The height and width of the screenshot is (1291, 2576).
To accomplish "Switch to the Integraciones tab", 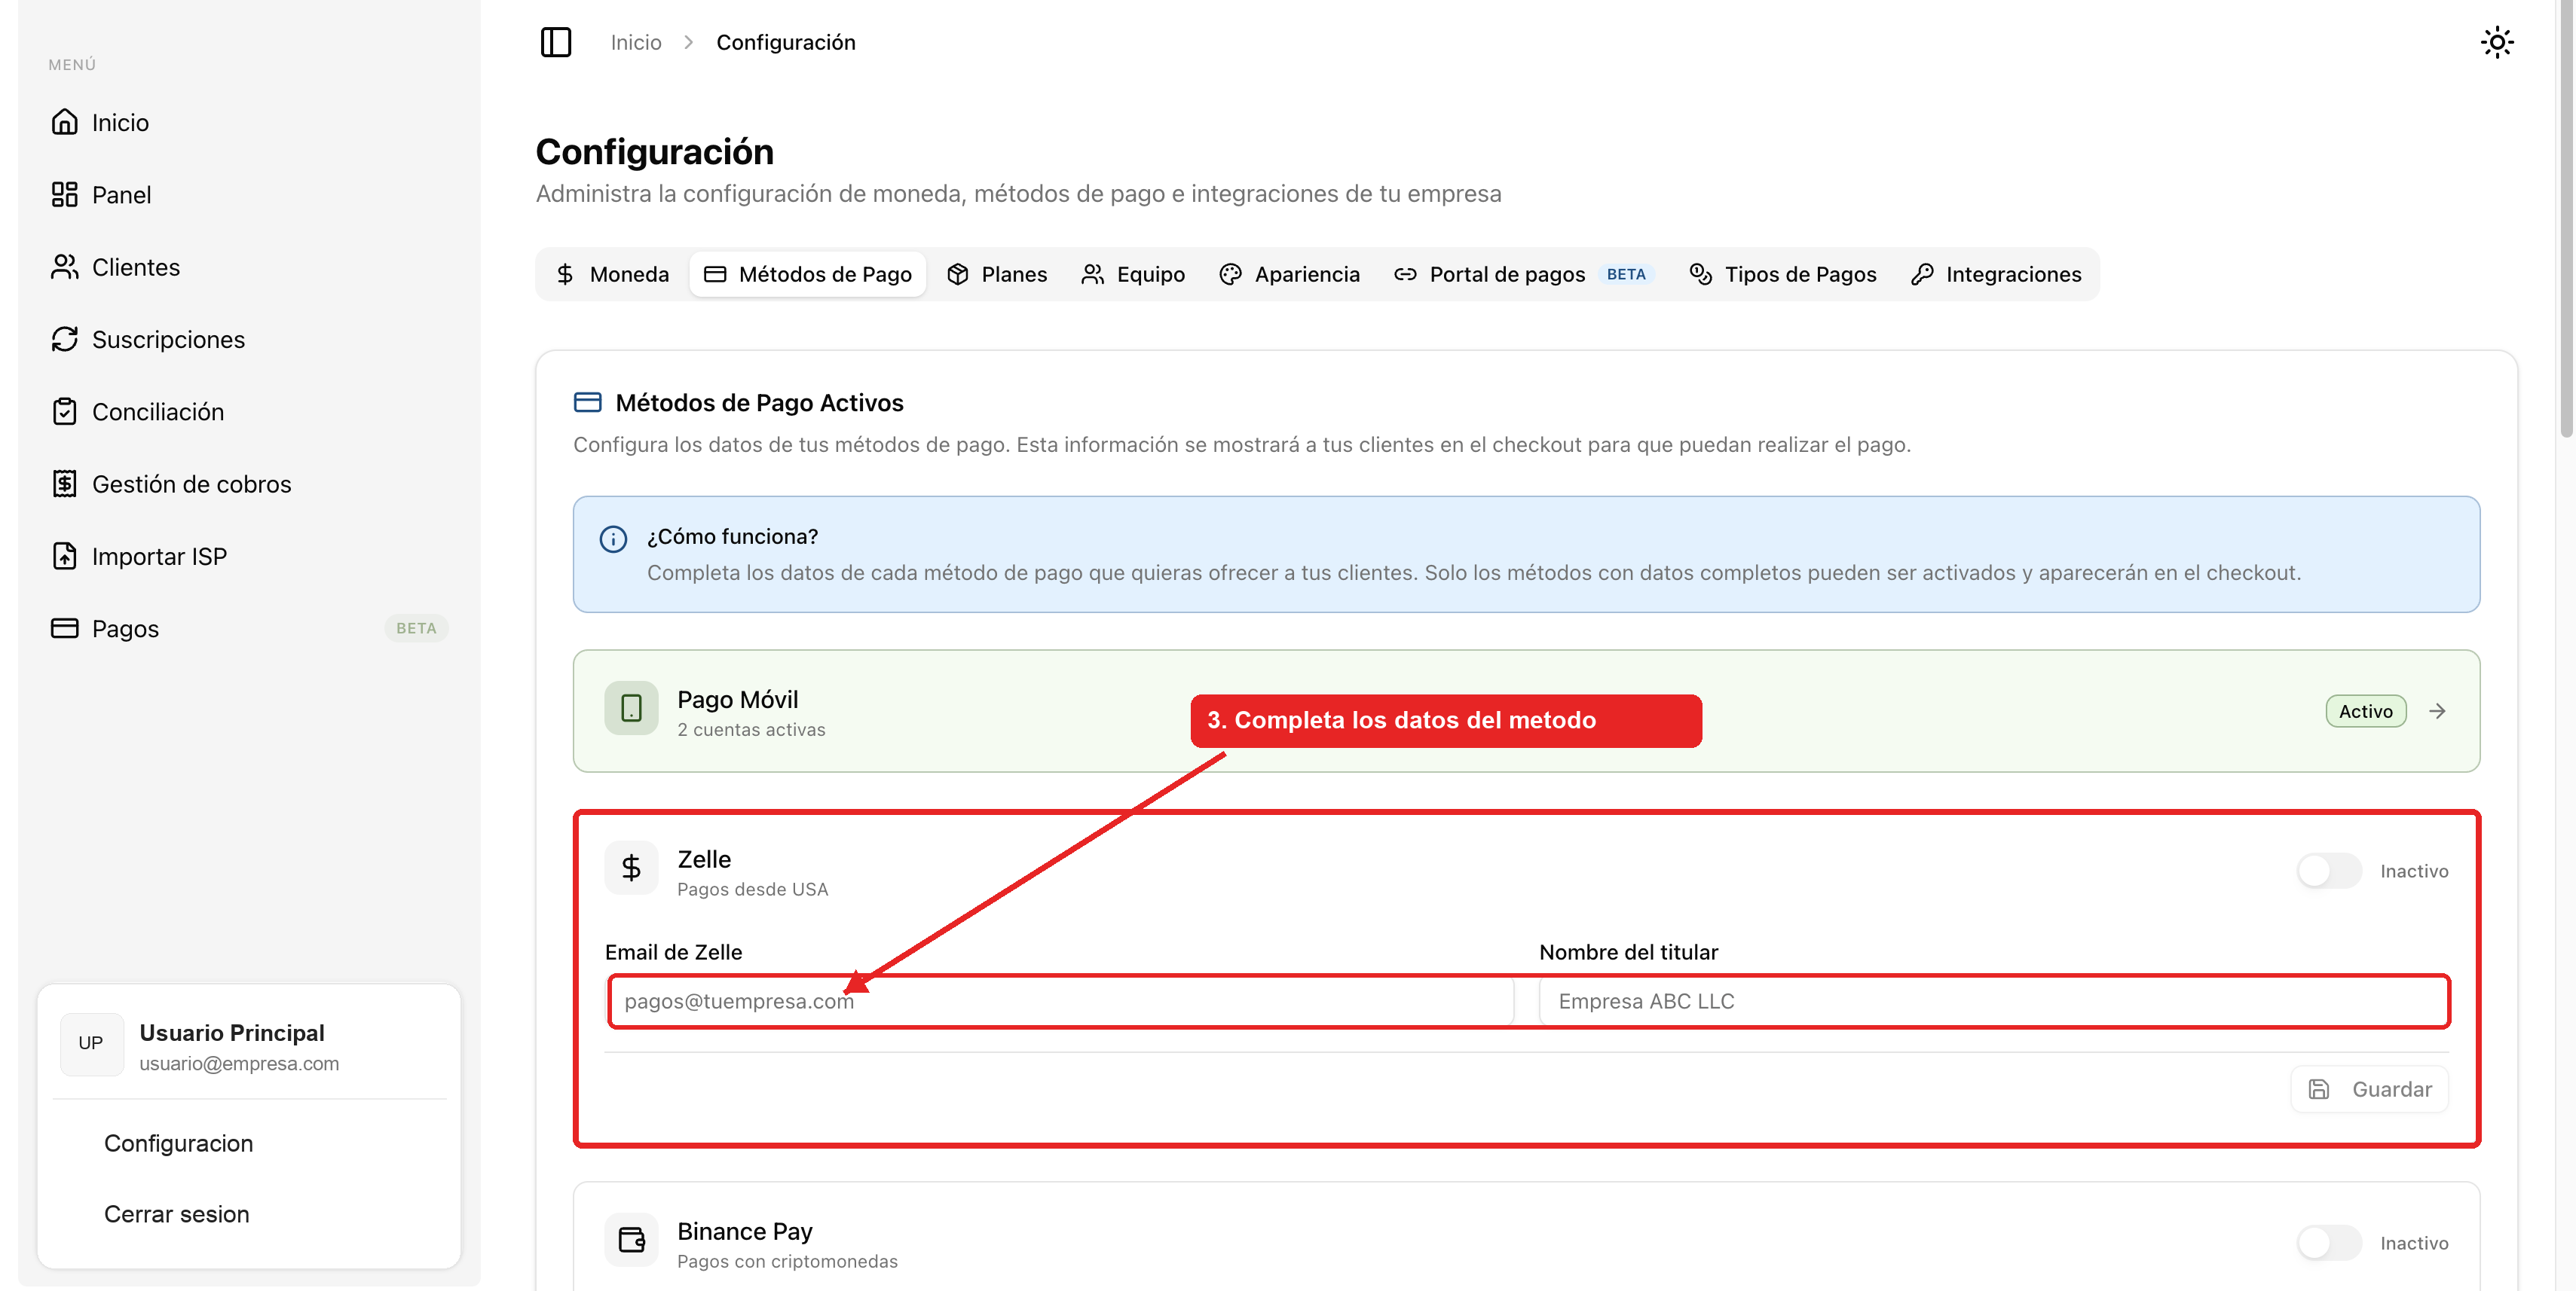I will tap(1996, 273).
